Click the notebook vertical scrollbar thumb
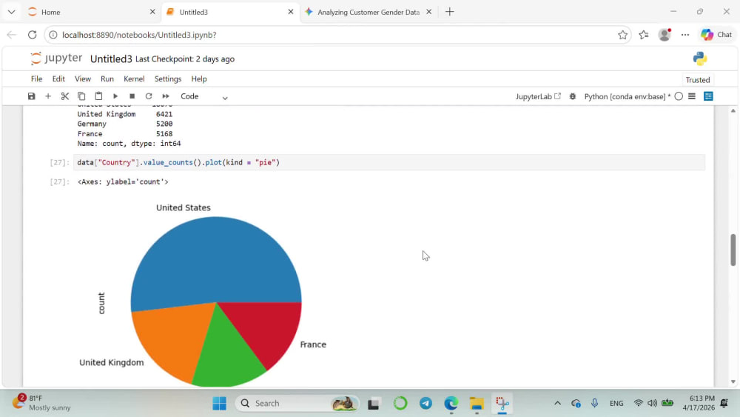The image size is (740, 417). click(x=733, y=250)
